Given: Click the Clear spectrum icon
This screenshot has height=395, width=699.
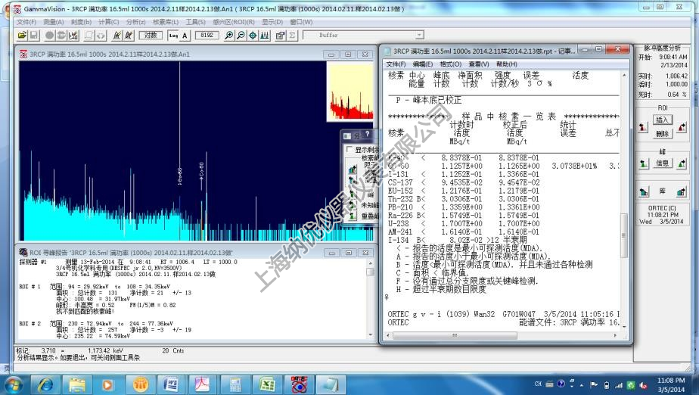Looking at the screenshot, I should tap(73, 36).
